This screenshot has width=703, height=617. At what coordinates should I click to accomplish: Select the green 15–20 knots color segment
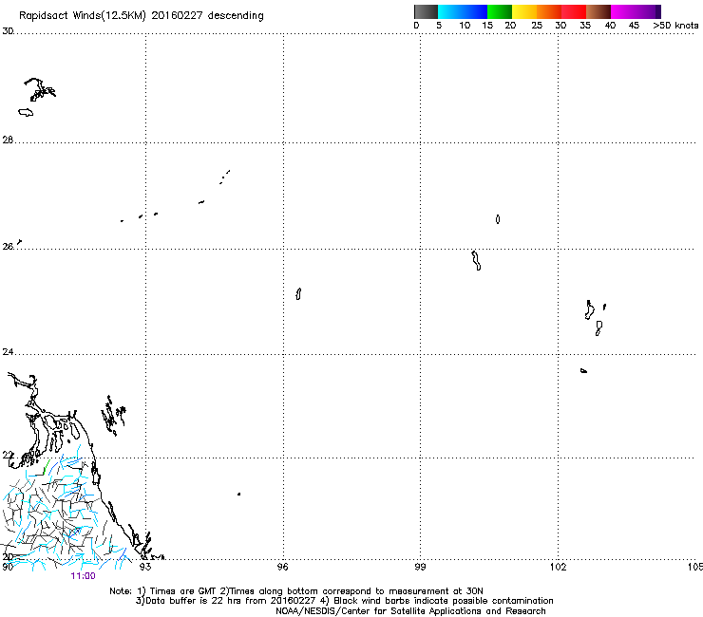pyautogui.click(x=500, y=11)
